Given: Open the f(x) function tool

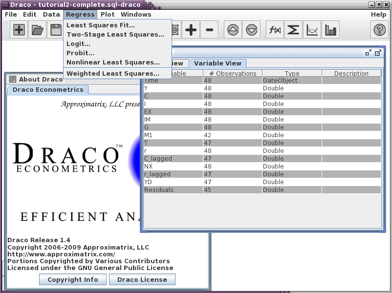Looking at the screenshot, I should 275,30.
